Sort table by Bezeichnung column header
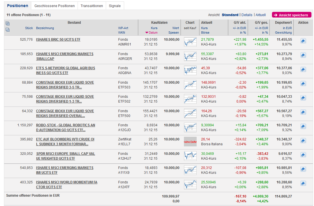314x206 pixels. [45, 28]
